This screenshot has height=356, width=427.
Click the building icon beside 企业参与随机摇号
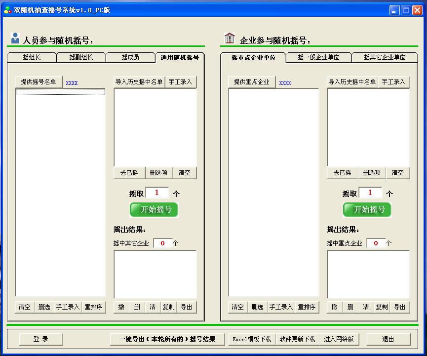tap(230, 38)
